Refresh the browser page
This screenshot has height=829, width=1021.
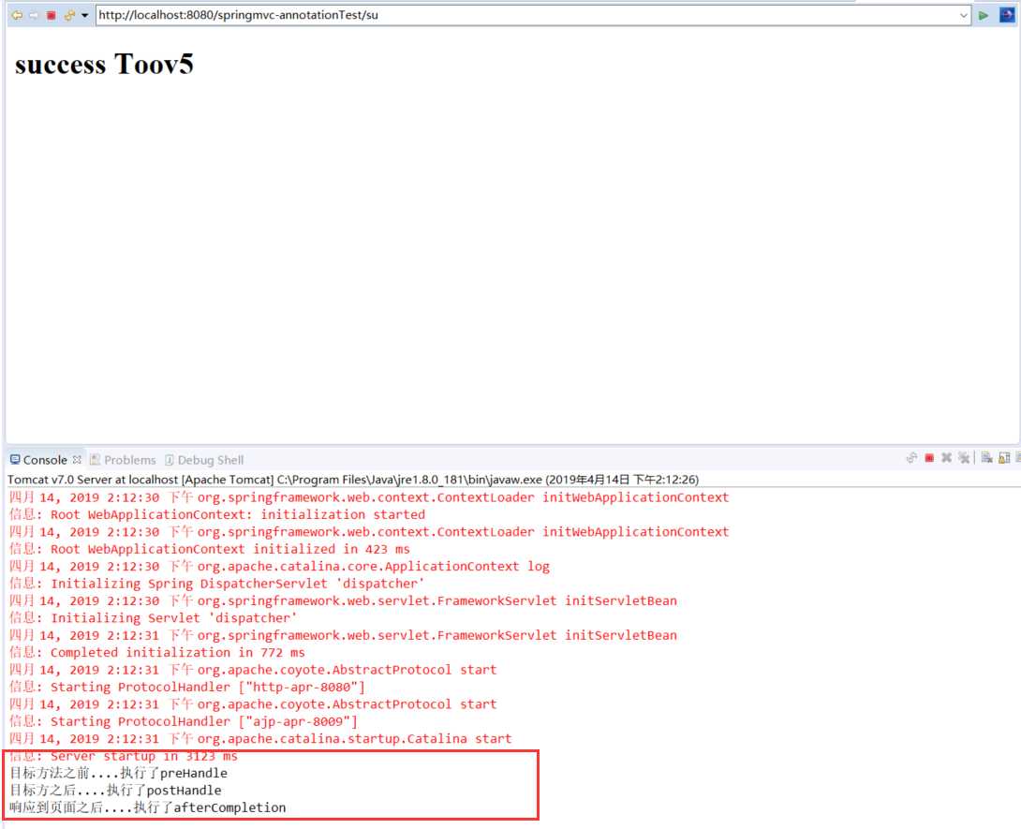pos(69,15)
